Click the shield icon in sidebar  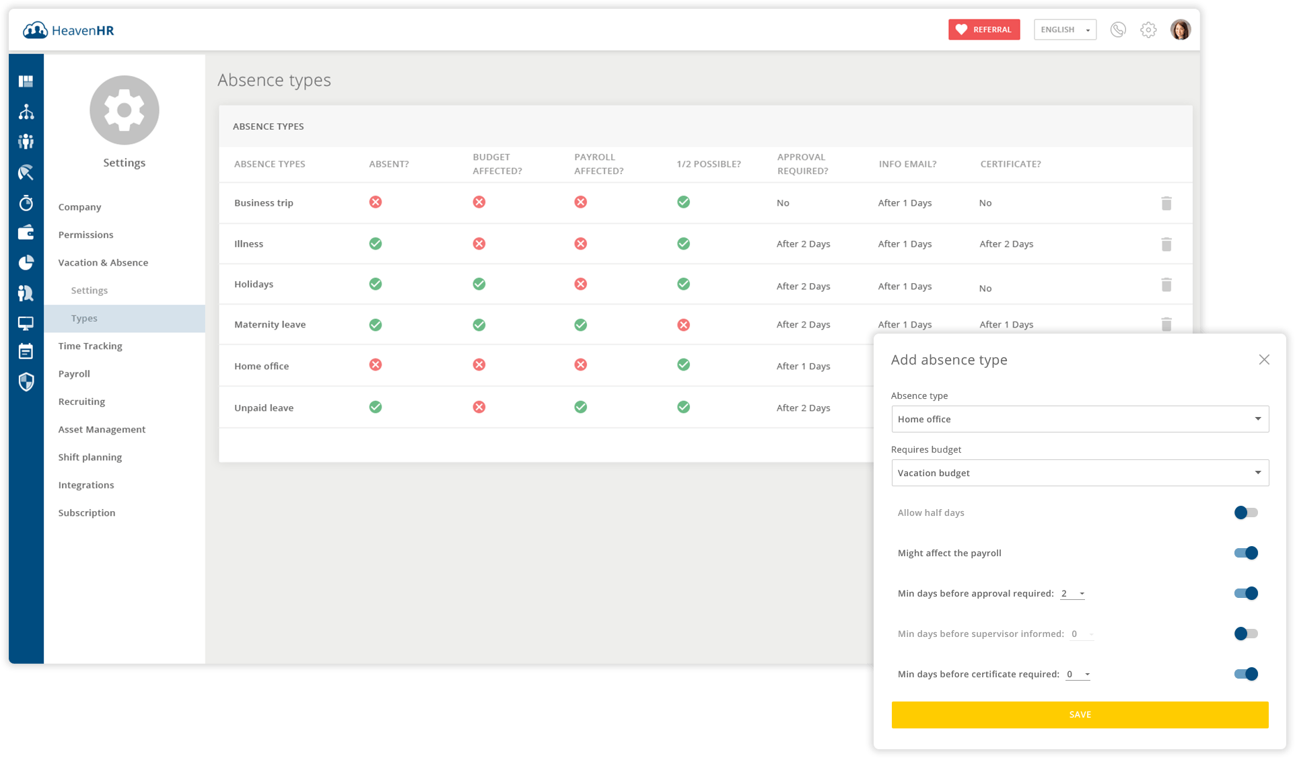26,382
